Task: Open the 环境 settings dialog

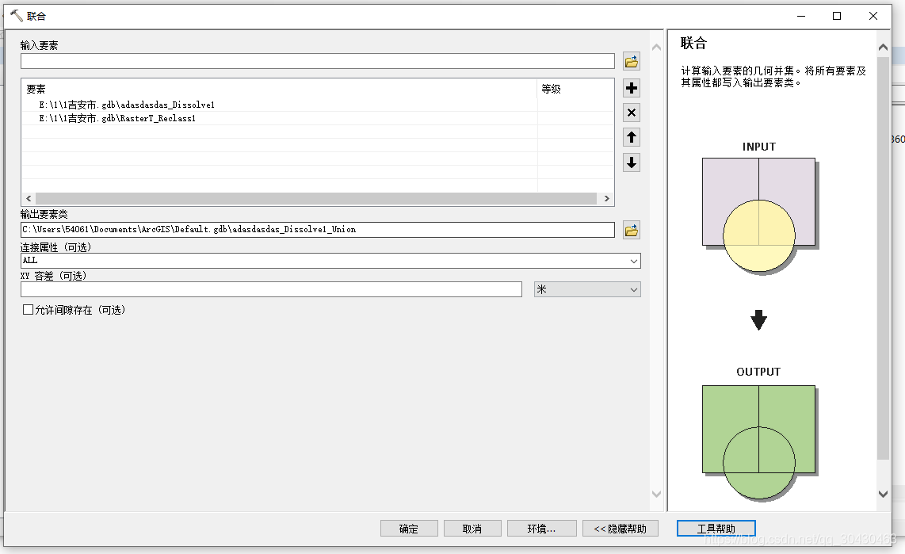Action: [542, 528]
